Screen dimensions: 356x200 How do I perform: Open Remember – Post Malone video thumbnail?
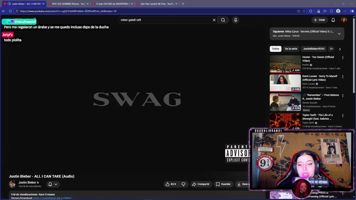285,102
